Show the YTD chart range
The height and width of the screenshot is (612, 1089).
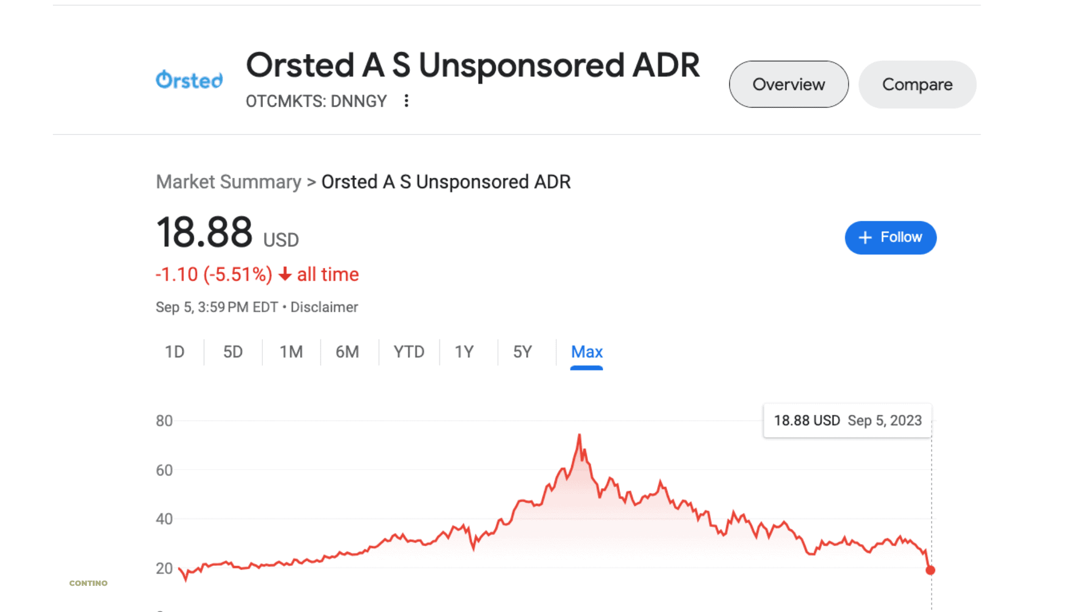tap(409, 352)
